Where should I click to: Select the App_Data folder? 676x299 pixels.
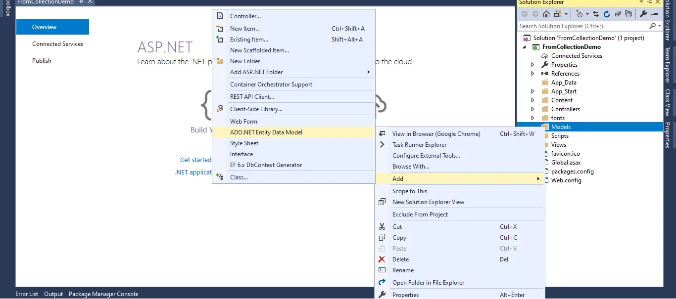coord(564,83)
